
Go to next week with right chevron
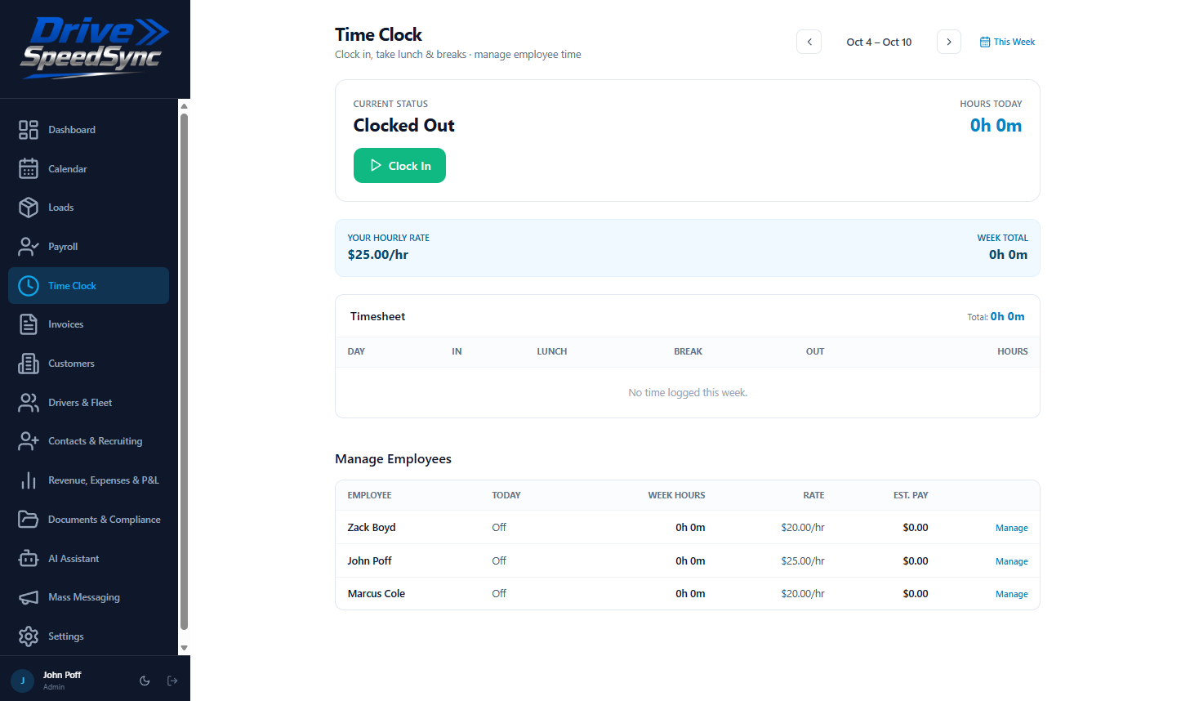949,42
